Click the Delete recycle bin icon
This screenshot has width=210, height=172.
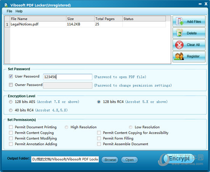(179, 33)
